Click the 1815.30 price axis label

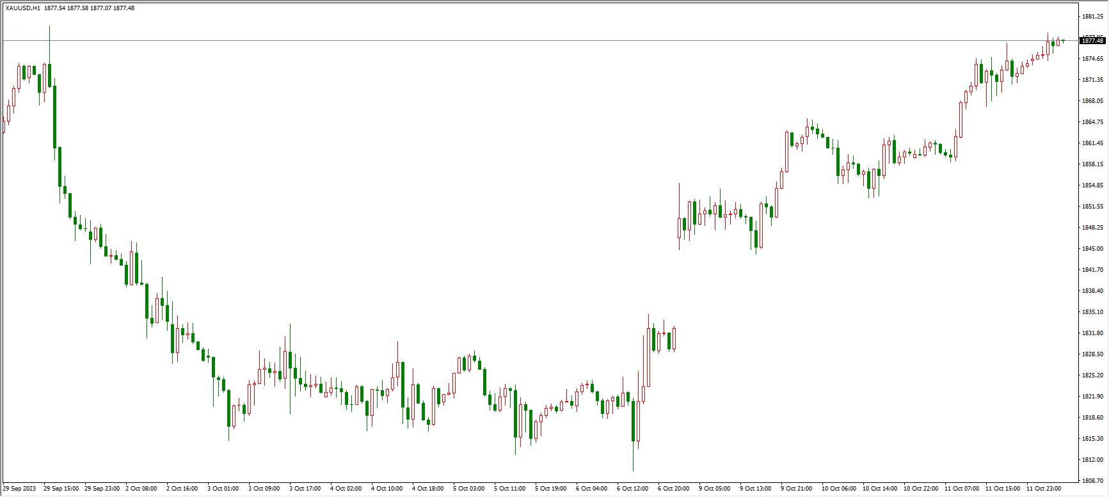coord(1092,439)
